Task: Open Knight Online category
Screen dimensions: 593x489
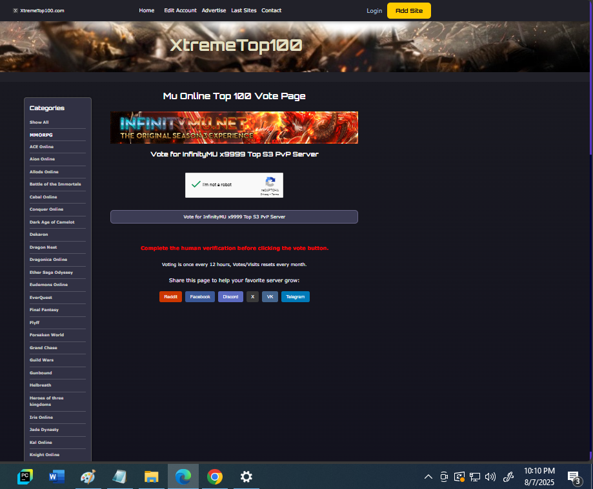Action: (x=45, y=455)
